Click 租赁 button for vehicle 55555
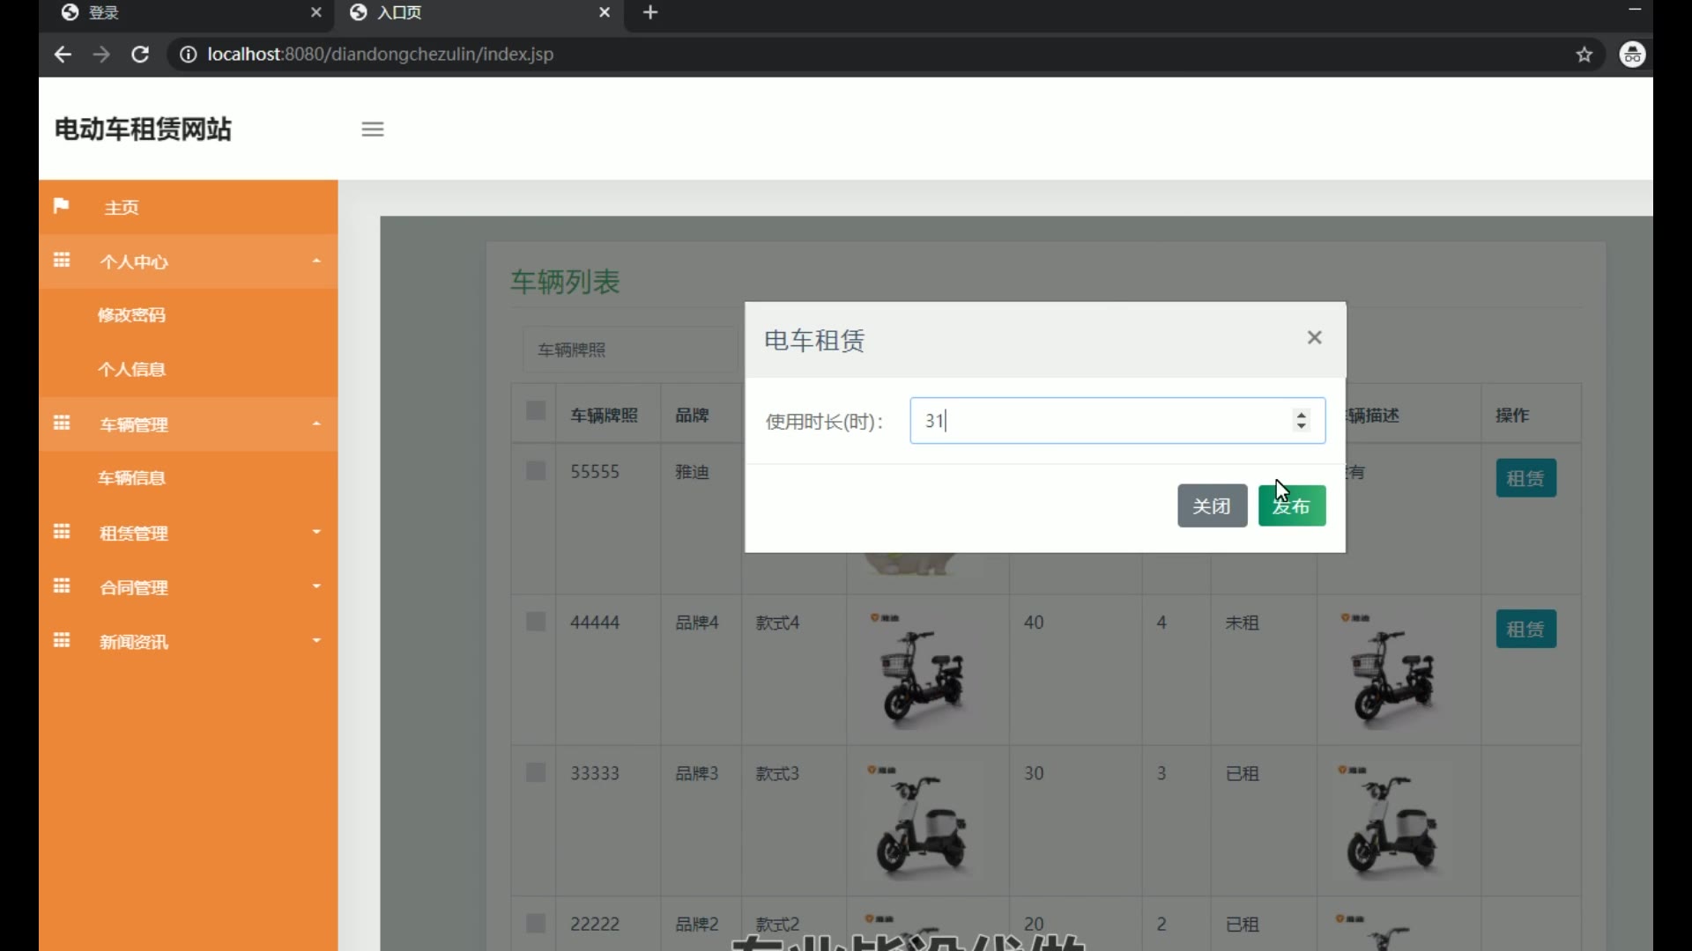 click(x=1525, y=478)
